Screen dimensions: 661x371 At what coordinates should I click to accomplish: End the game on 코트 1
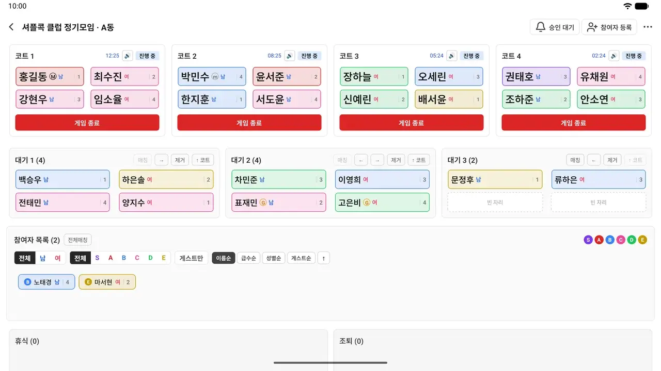click(87, 123)
